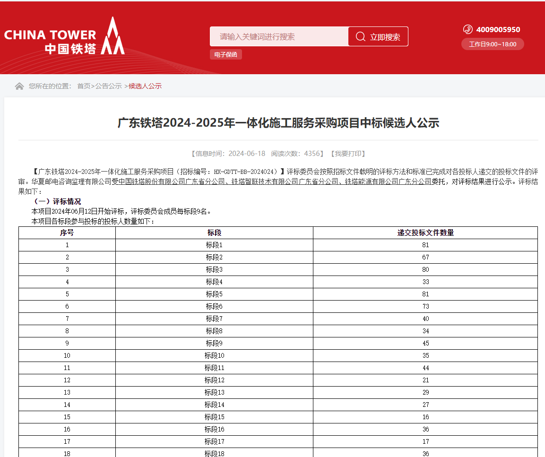This screenshot has width=545, height=457.
Task: Click the magnifier icon in search button
Action: (361, 37)
